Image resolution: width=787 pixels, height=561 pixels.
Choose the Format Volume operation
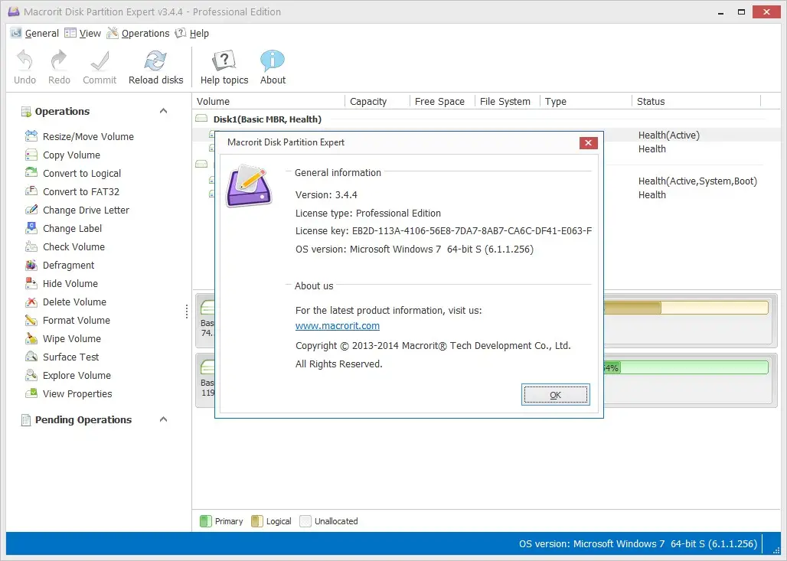coord(68,320)
